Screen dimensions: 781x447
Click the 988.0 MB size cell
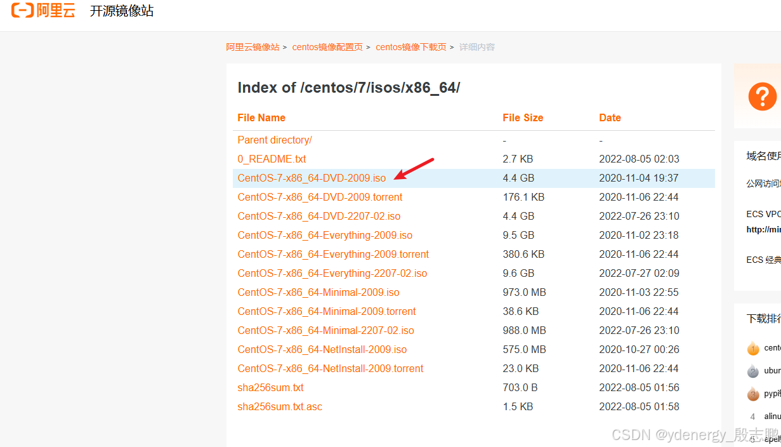525,330
